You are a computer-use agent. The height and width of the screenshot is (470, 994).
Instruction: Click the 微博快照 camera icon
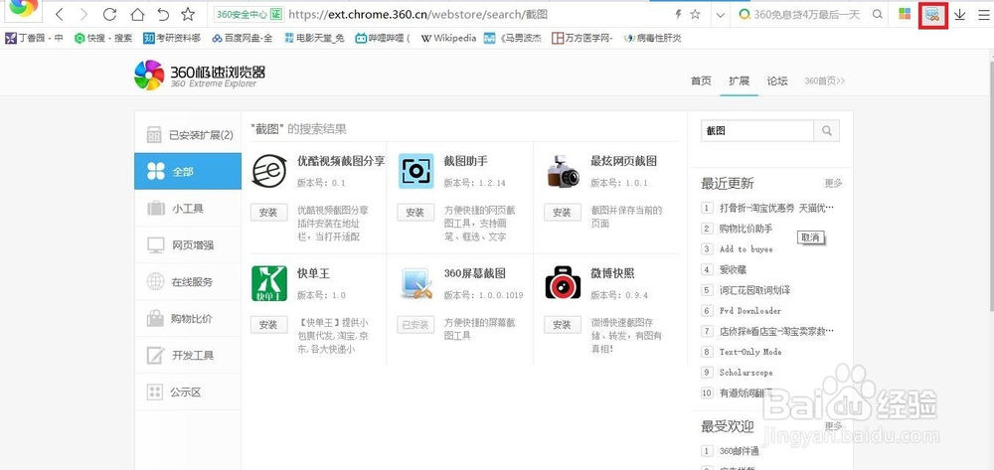[563, 283]
